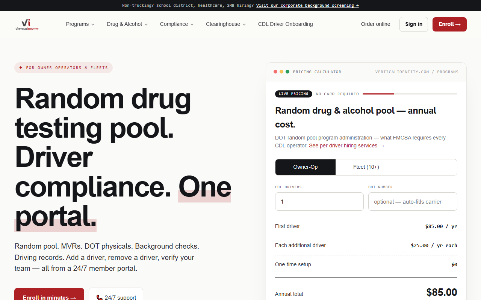Go to CDL Driver Onboarding
Viewport: 481px width, 300px height.
click(286, 24)
